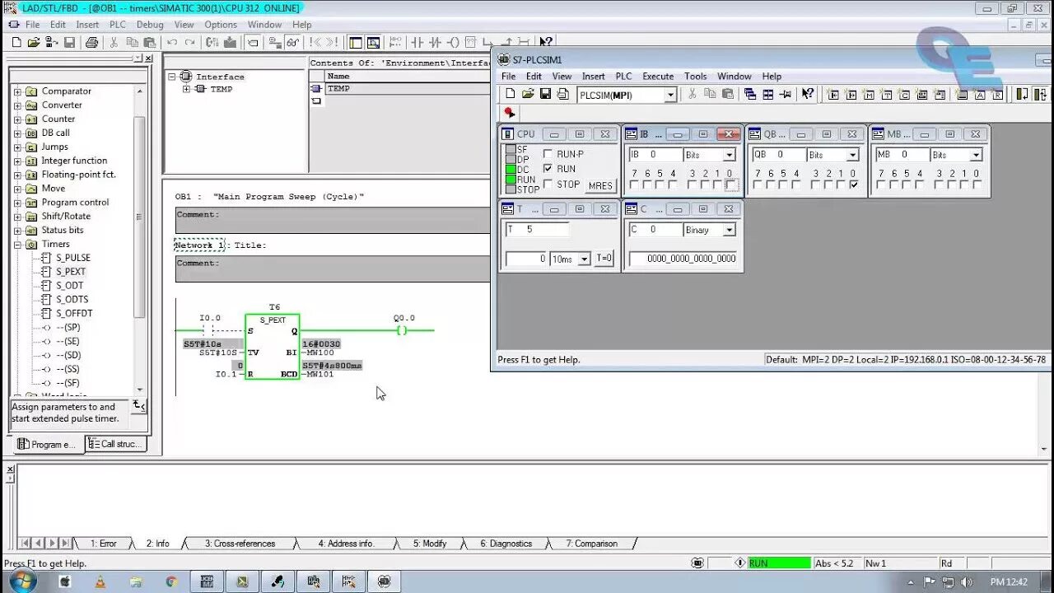This screenshot has width=1054, height=593.
Task: Open PLCSIM(MPI) connection dropdown
Action: 669,96
